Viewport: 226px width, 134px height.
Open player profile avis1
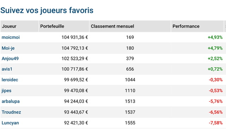7,69
